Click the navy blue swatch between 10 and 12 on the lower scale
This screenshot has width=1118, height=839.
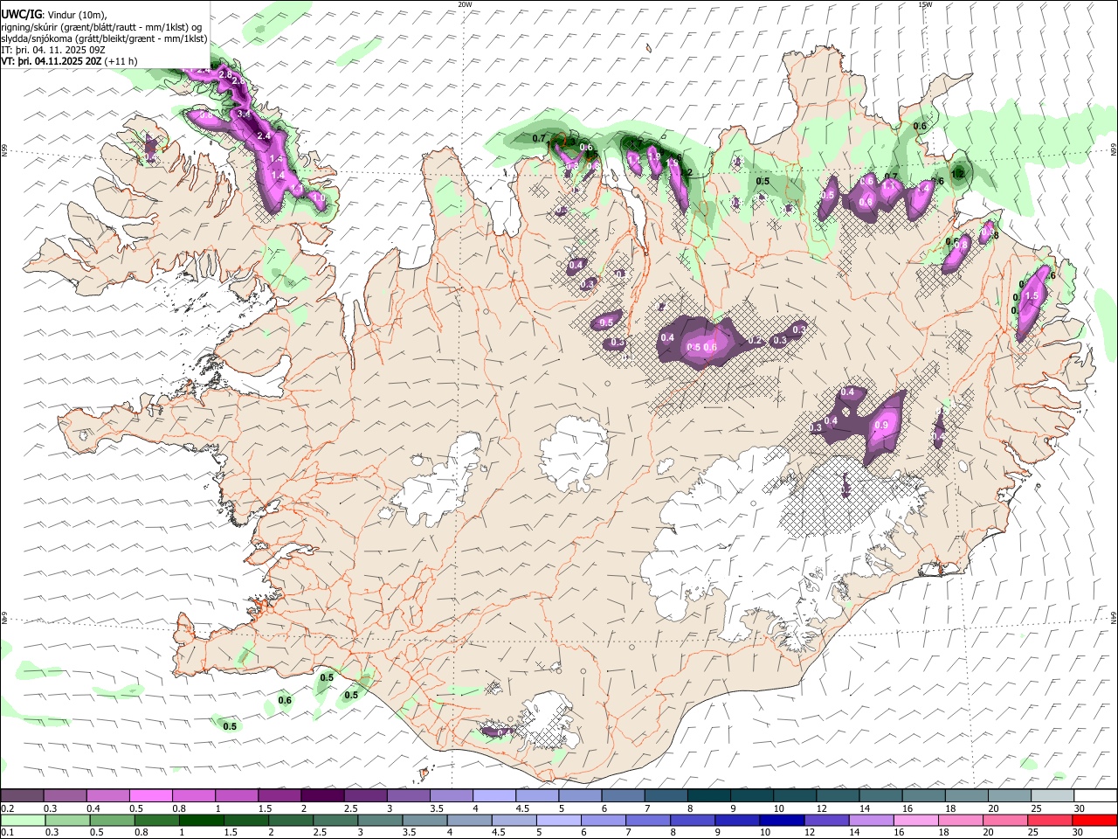click(781, 820)
